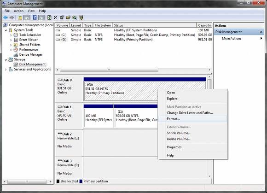267x193 pixels.
Task: Expand the Shared Folders tree node
Action: tap(11, 45)
